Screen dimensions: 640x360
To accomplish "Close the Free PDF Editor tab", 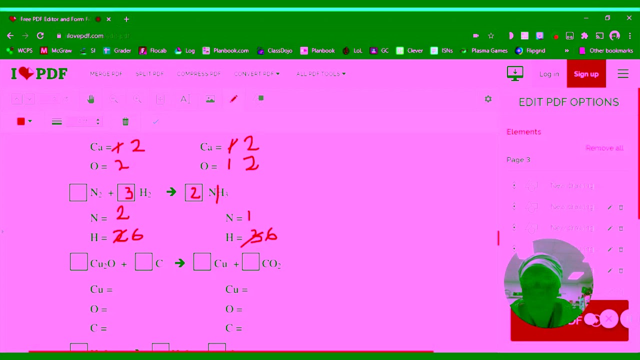I will (108, 19).
